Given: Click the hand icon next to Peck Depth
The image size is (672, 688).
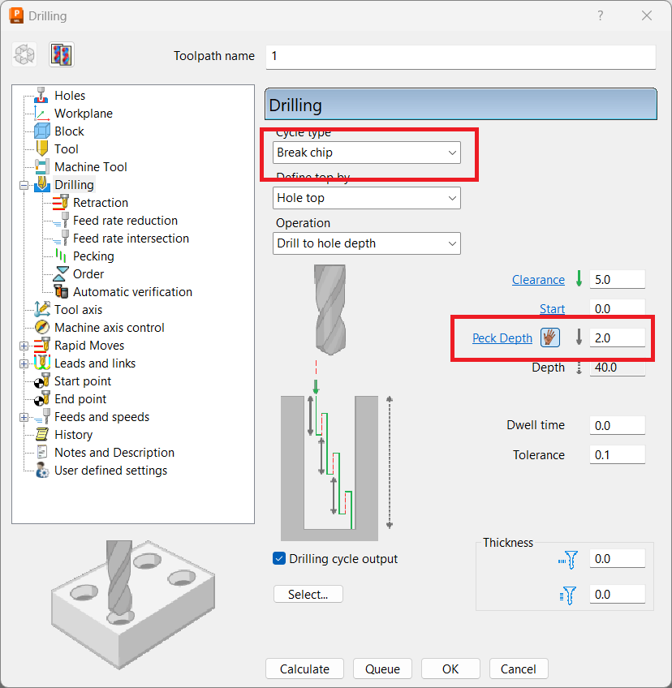Looking at the screenshot, I should [549, 338].
